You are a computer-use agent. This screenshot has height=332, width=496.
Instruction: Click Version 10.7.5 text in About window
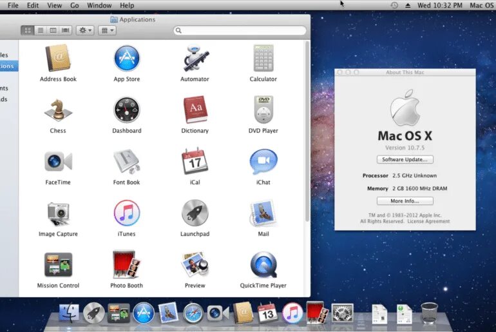(405, 148)
